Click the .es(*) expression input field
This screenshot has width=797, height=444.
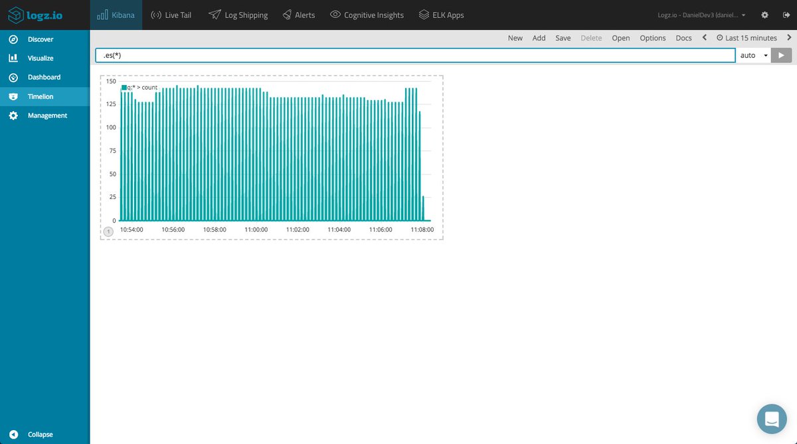[415, 55]
